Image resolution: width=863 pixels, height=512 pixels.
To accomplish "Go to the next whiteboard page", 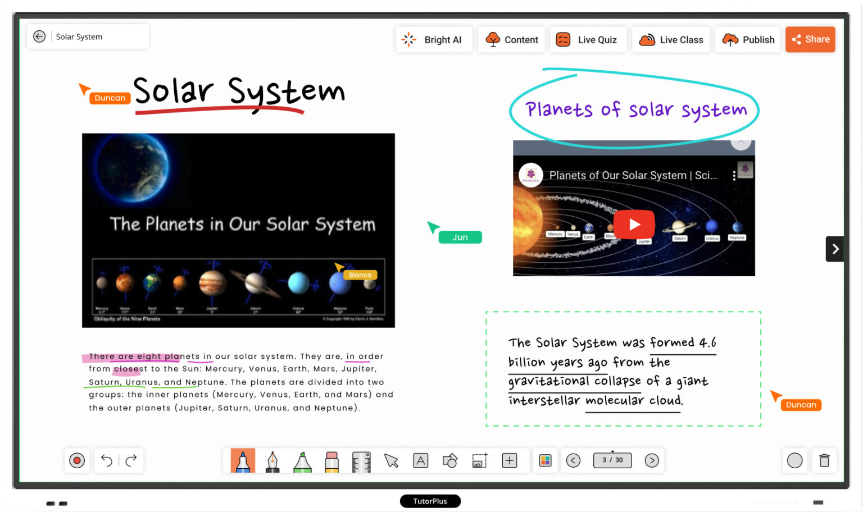I will pyautogui.click(x=652, y=460).
